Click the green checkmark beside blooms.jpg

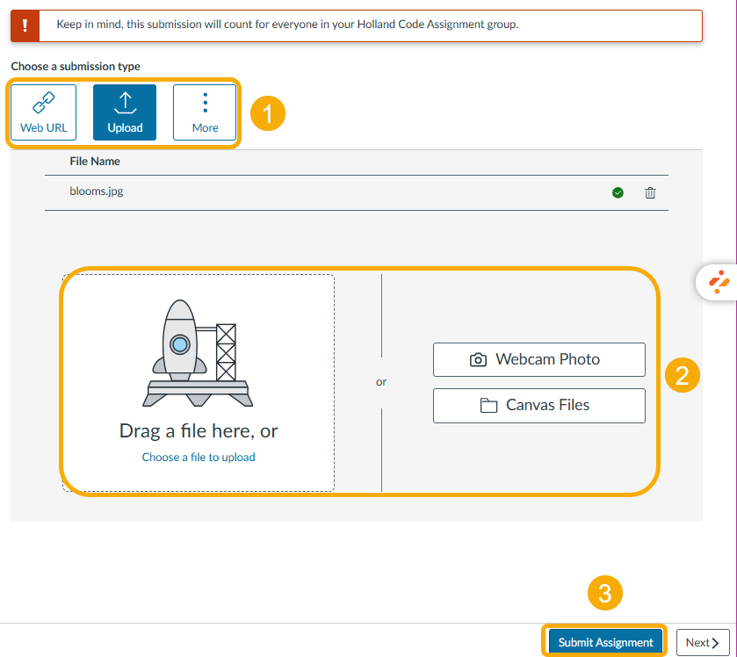(x=618, y=193)
